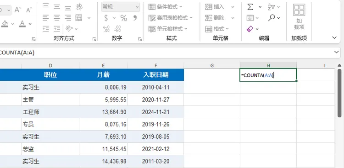
Task: Click the Sort and Filter icon
Action: coord(272,7)
